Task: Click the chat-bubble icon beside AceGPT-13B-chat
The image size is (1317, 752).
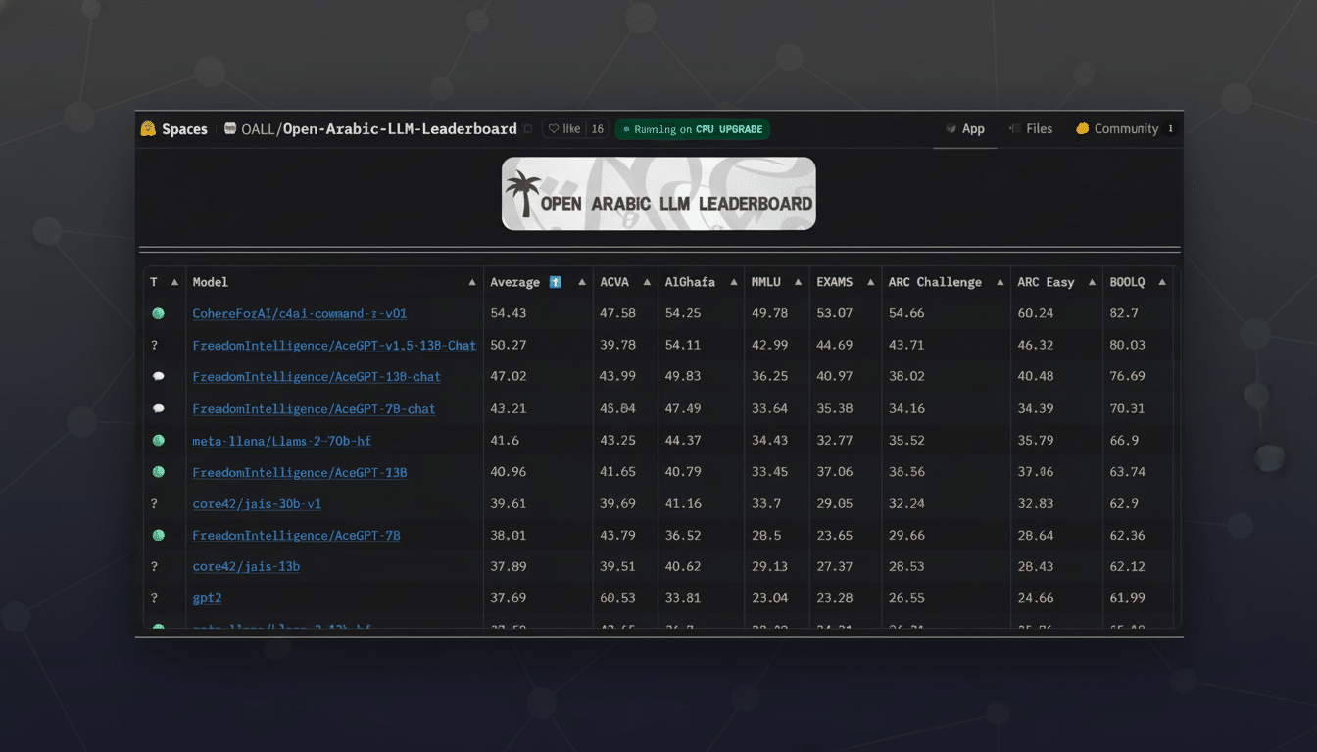Action: (158, 376)
